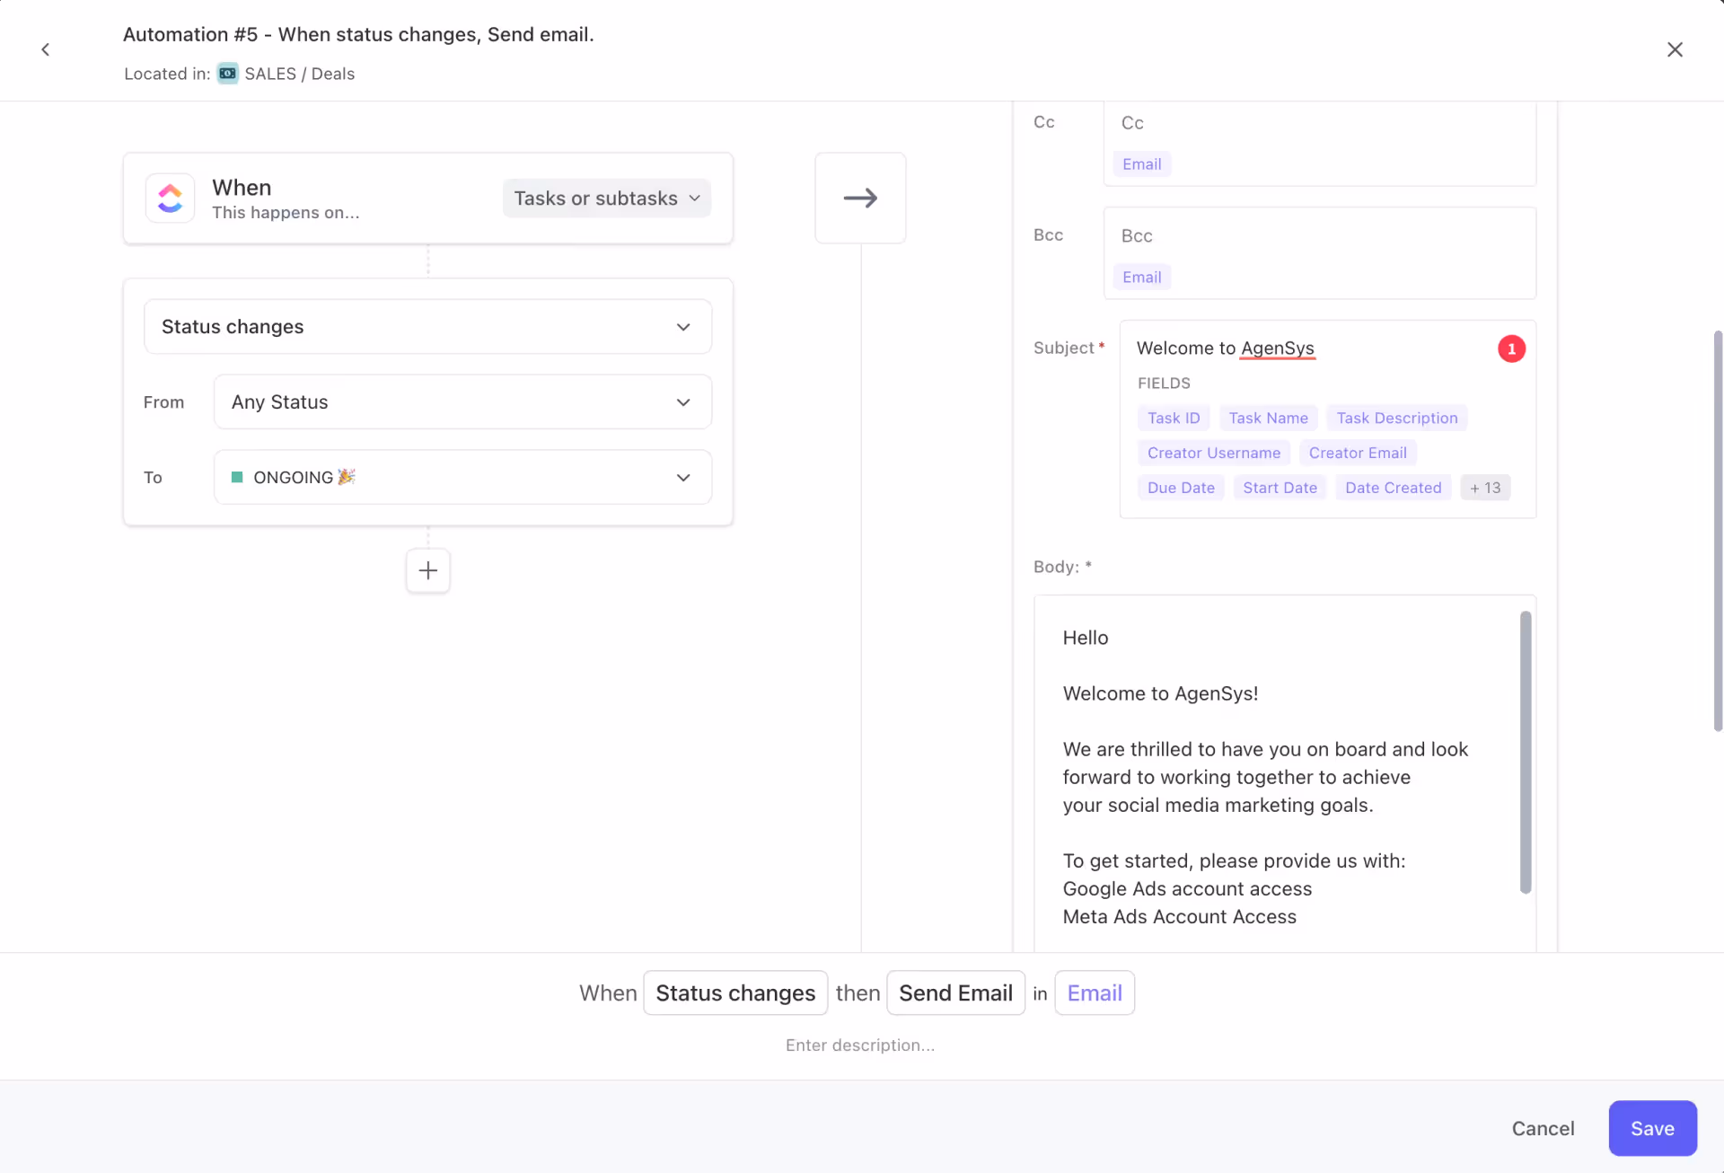Click the green ONGOING status color square
The image size is (1724, 1173).
point(237,477)
